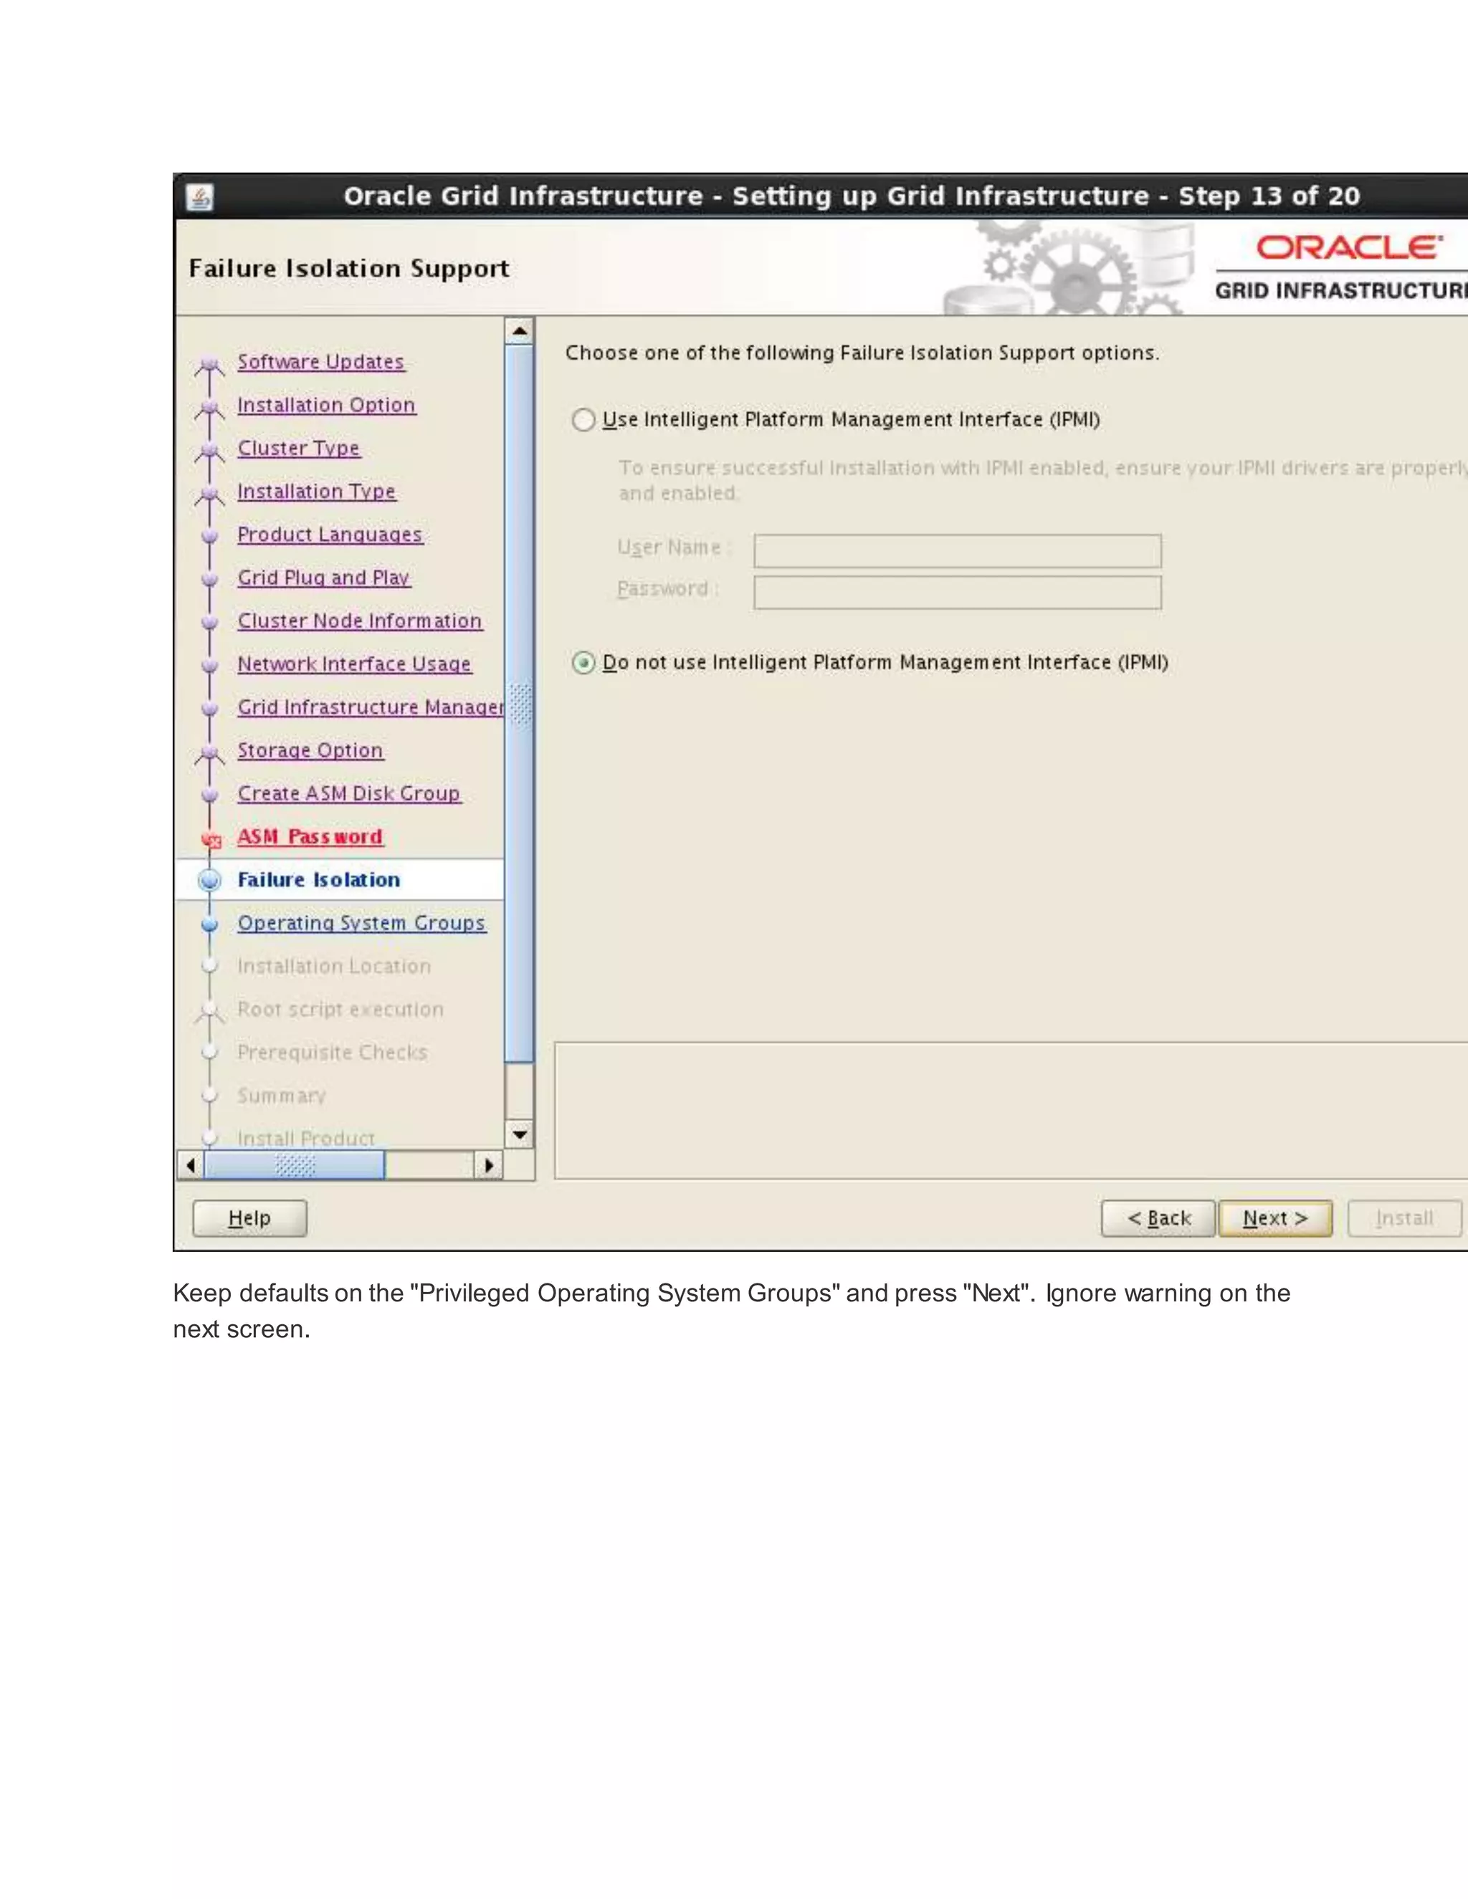Viewport: 1468px width, 1899px height.
Task: Click the Create ASM Disk Group step dot
Action: point(209,795)
